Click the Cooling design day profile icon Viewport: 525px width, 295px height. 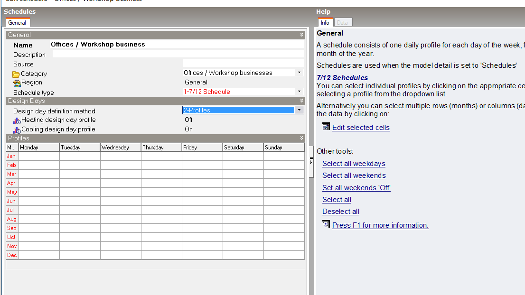[x=17, y=130]
